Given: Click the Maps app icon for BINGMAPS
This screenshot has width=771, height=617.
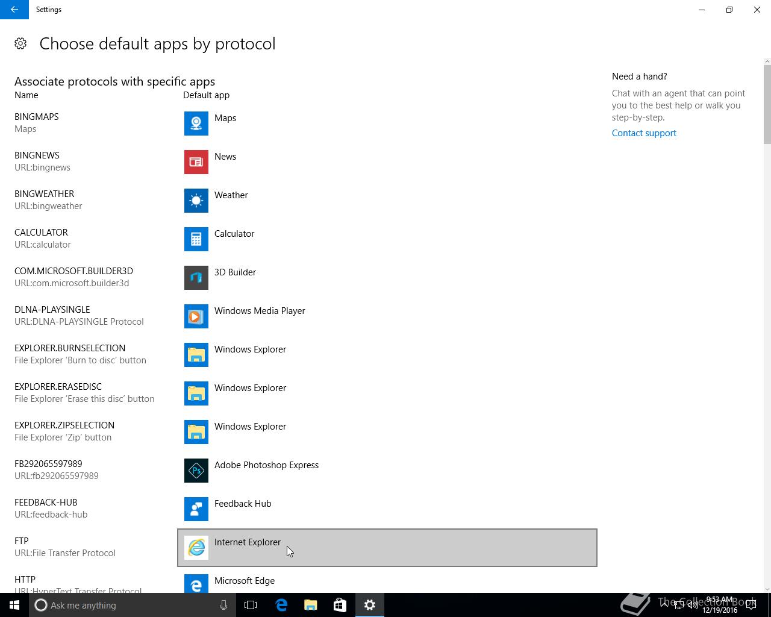Looking at the screenshot, I should click(x=196, y=124).
